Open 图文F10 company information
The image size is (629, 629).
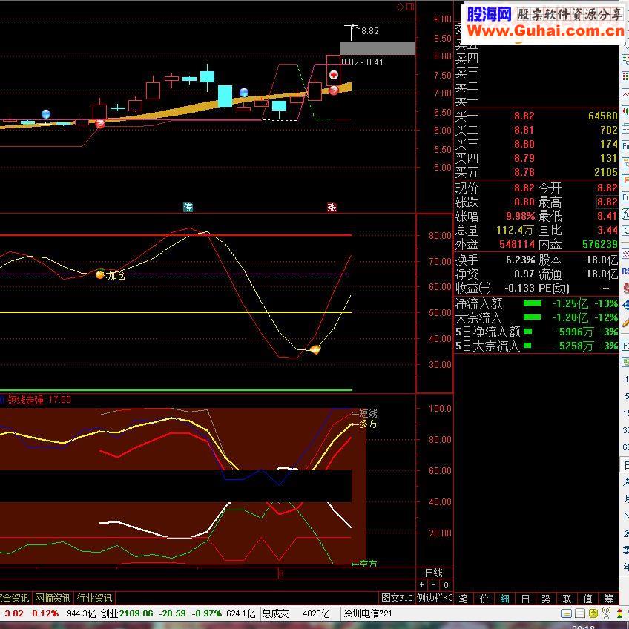pyautogui.click(x=397, y=598)
